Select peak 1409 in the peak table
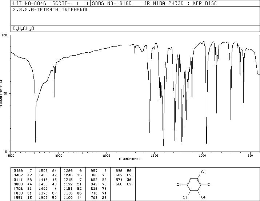This screenshot has width=260, height=201. [x=43, y=189]
